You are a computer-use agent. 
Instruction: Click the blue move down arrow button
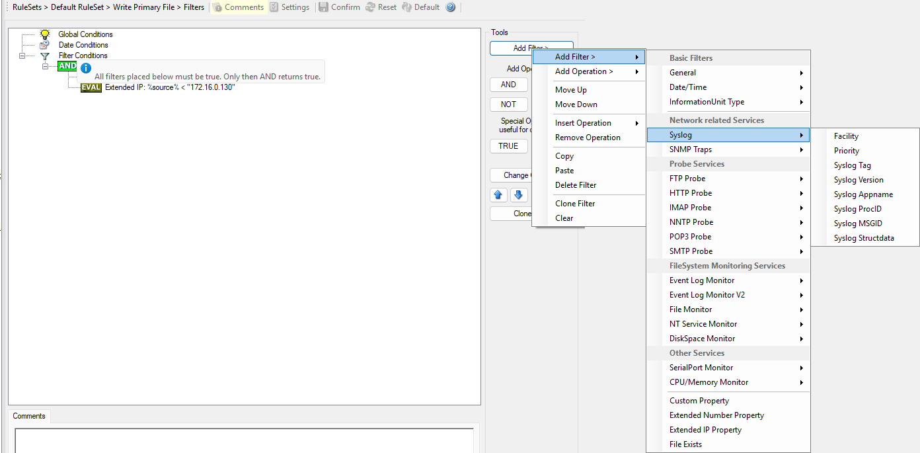(x=519, y=195)
